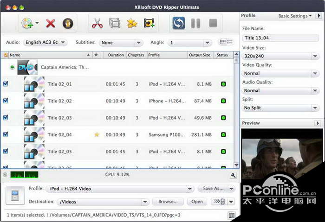Click the Browse button

point(168,202)
